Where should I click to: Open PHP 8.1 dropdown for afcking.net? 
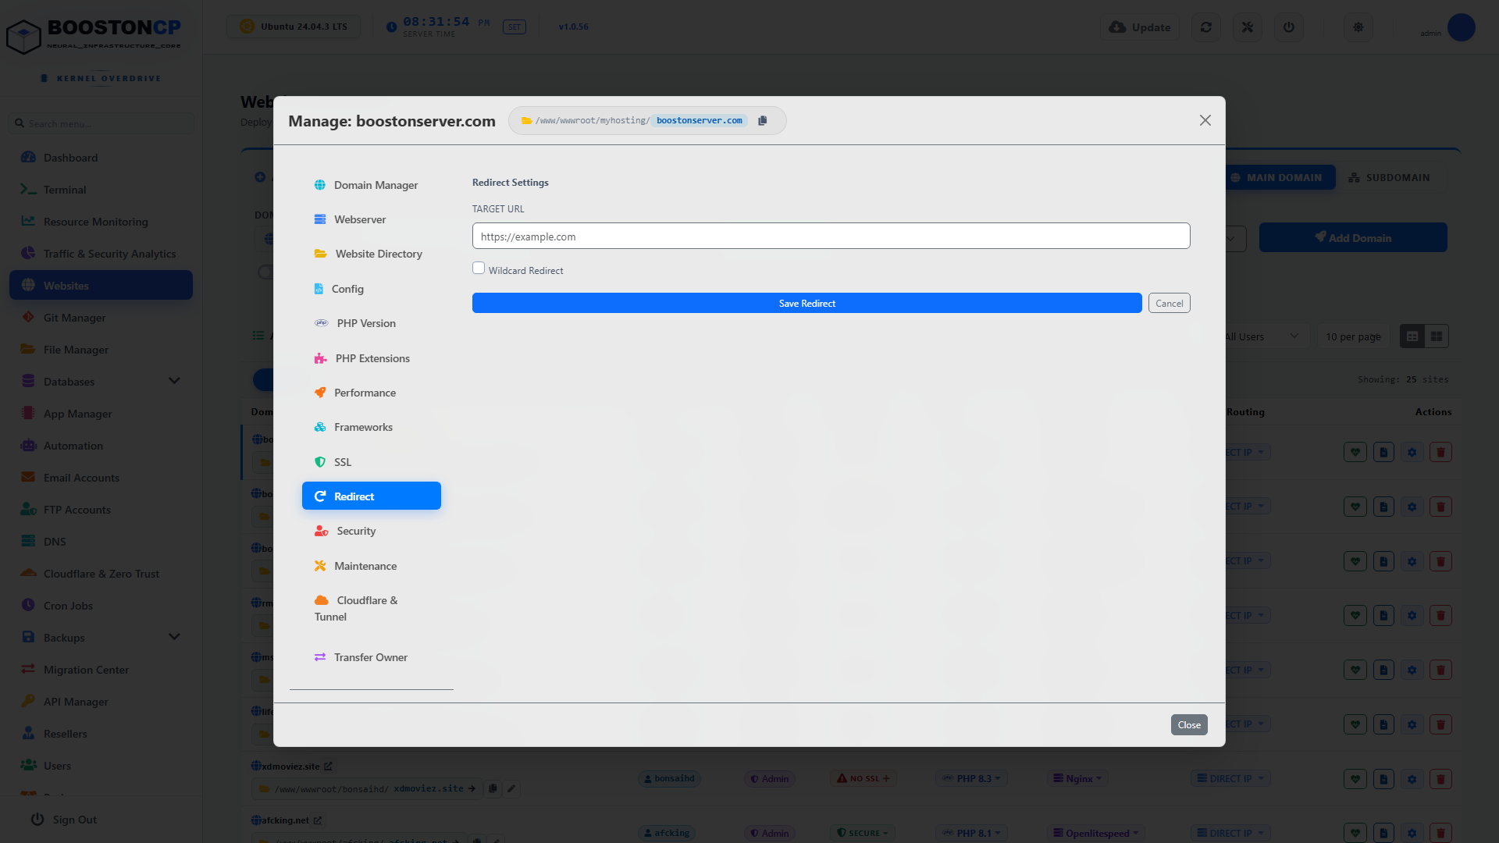click(x=972, y=833)
